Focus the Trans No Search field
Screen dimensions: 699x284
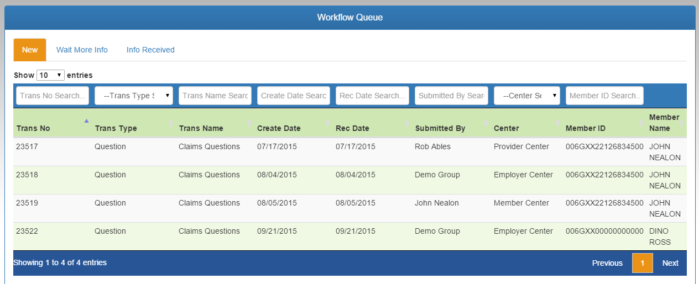(53, 96)
